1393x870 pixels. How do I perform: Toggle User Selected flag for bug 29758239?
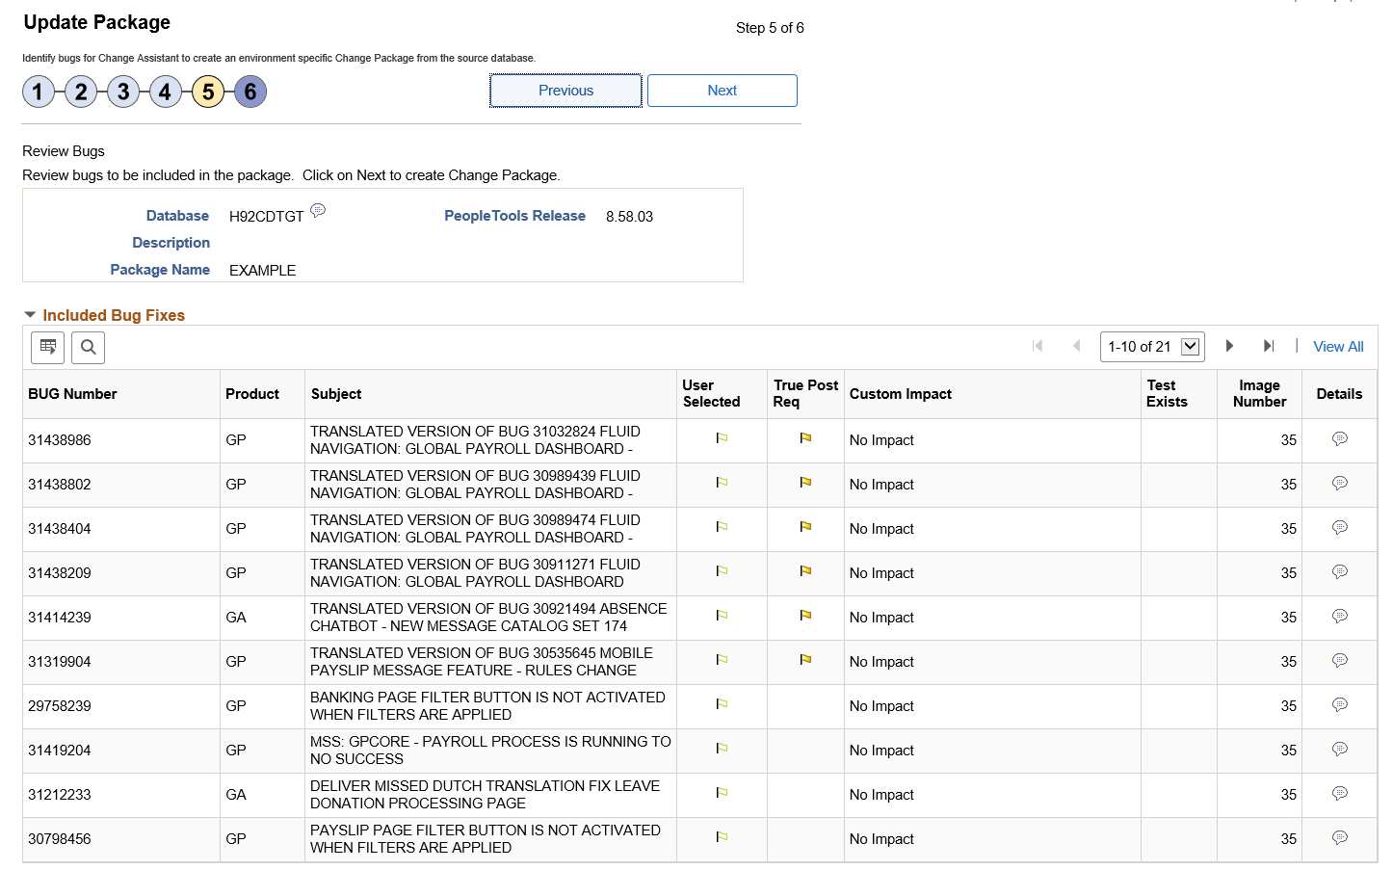point(722,704)
